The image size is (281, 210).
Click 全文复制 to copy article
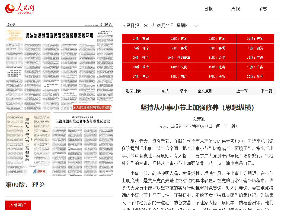[x=205, y=91]
